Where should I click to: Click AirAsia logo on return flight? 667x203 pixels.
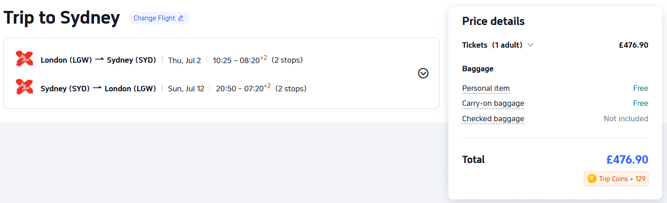24,87
